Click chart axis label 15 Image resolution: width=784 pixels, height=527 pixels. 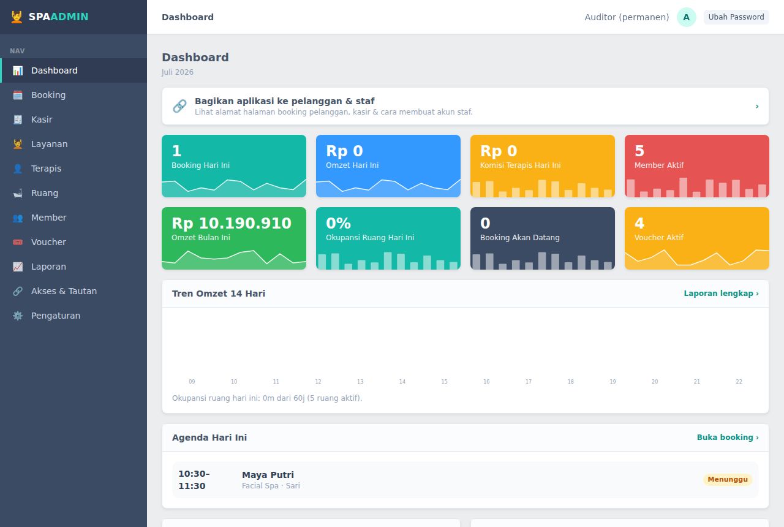(x=444, y=382)
